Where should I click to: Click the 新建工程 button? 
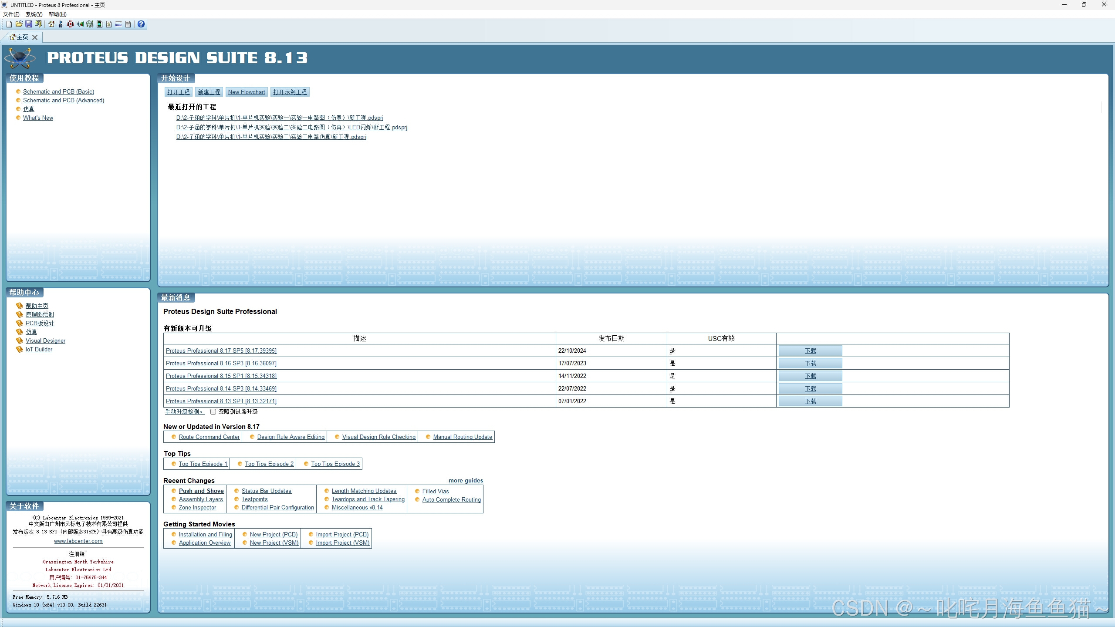[x=209, y=92]
